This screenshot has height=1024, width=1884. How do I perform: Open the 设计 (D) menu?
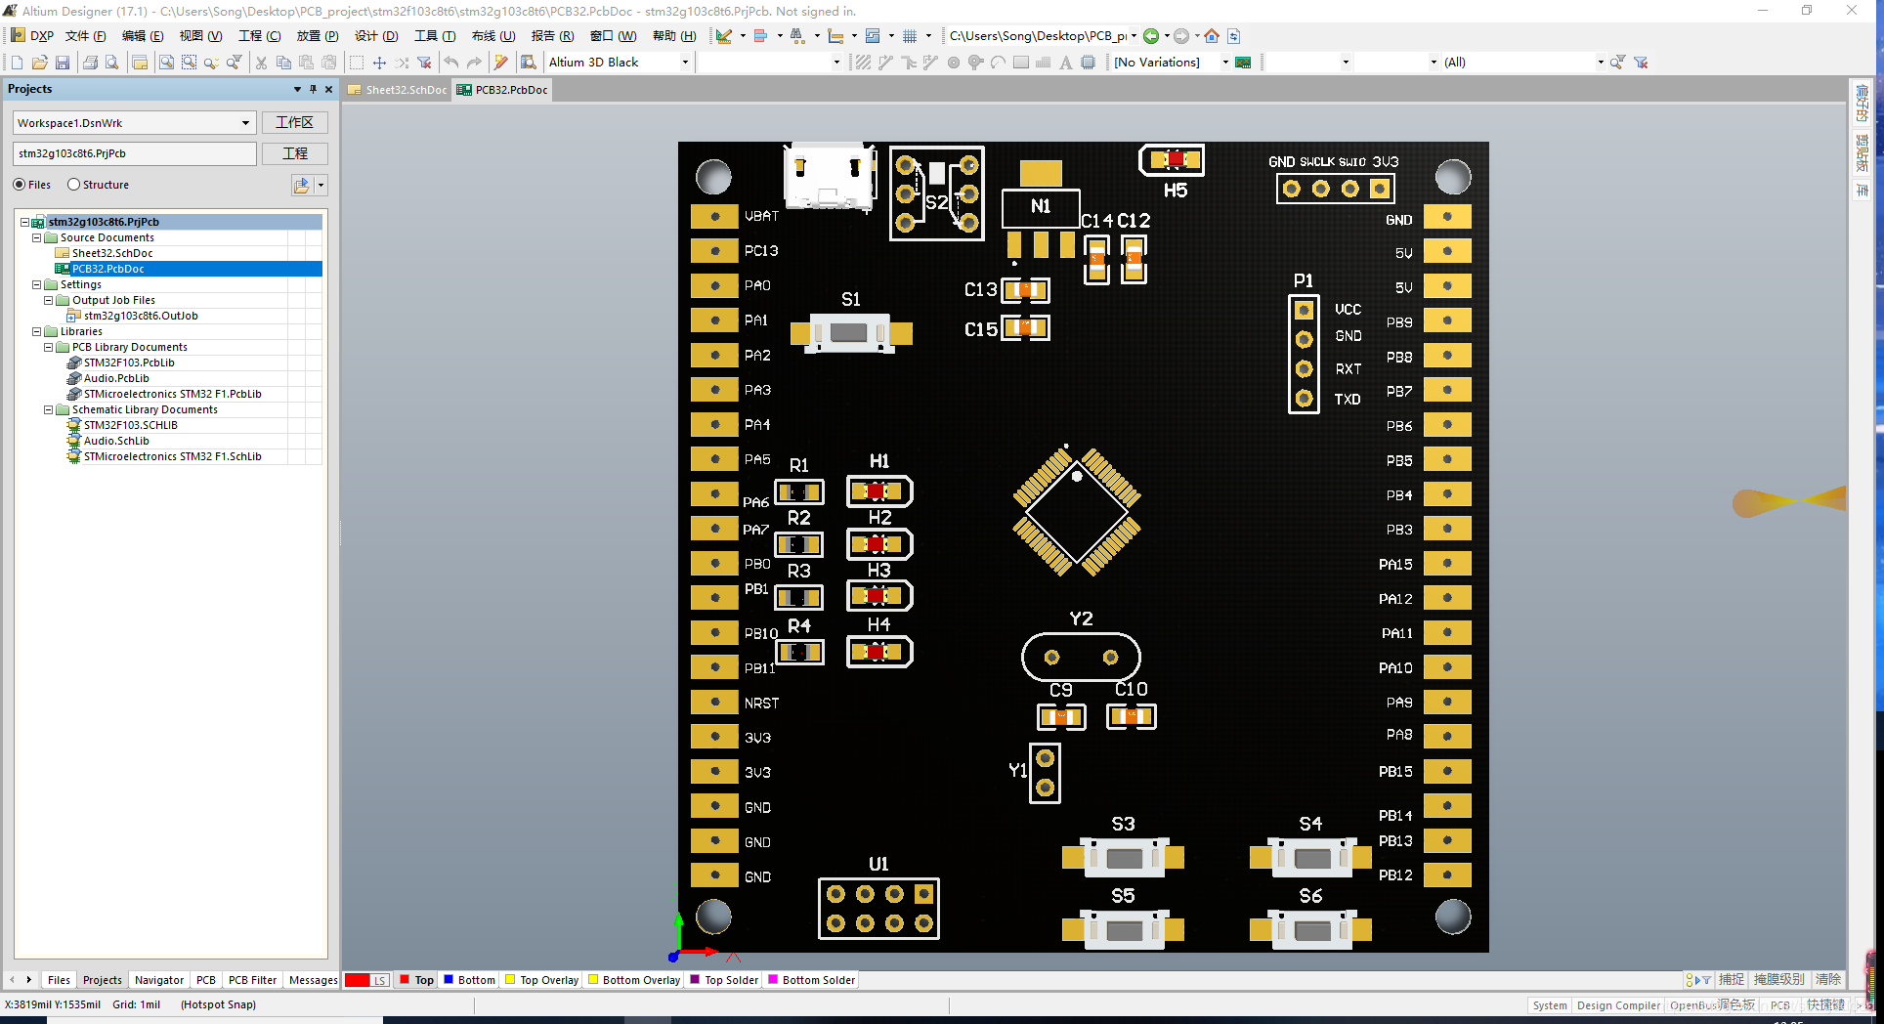(376, 36)
